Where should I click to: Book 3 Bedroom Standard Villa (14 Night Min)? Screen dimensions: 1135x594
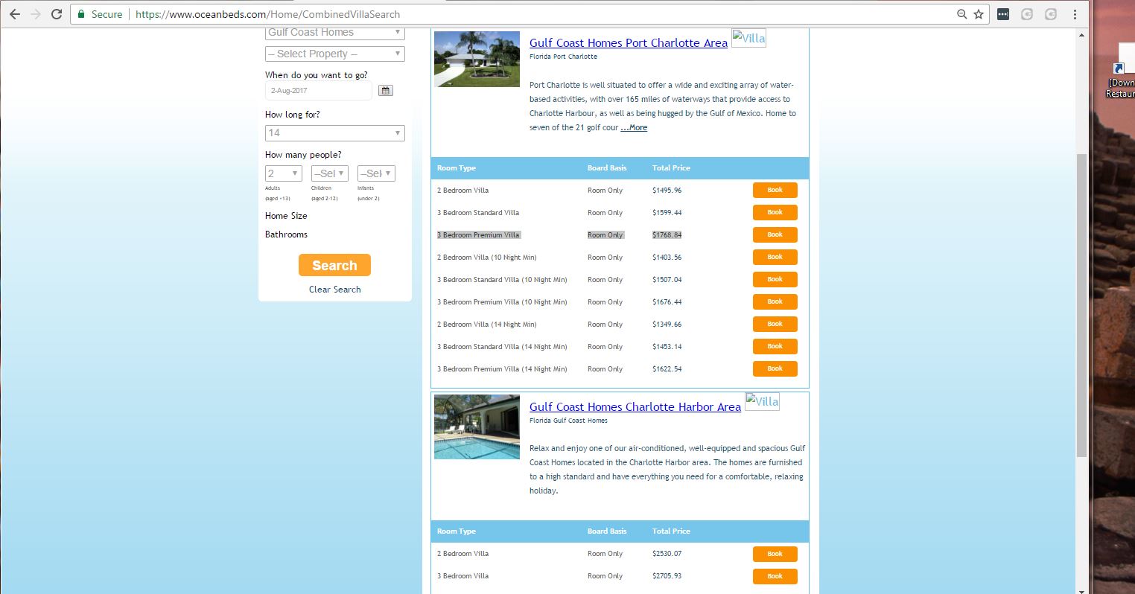[775, 347]
